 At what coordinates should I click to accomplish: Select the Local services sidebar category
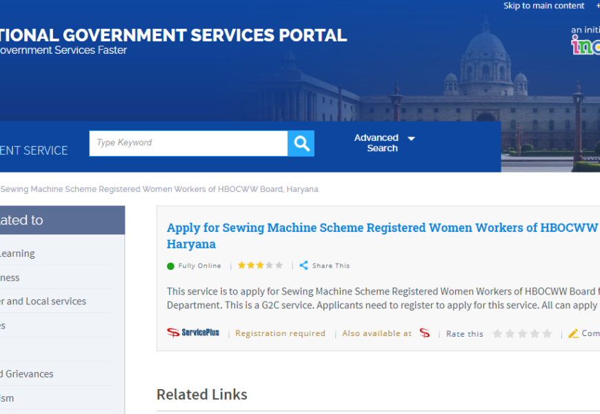[43, 302]
